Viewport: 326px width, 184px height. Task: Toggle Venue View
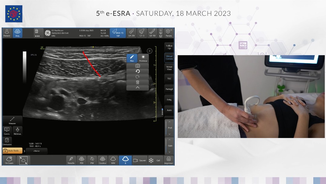[169, 68]
